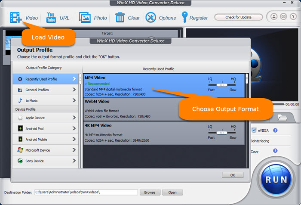
Task: Click the to Music note icon
Action: [x=20, y=101]
